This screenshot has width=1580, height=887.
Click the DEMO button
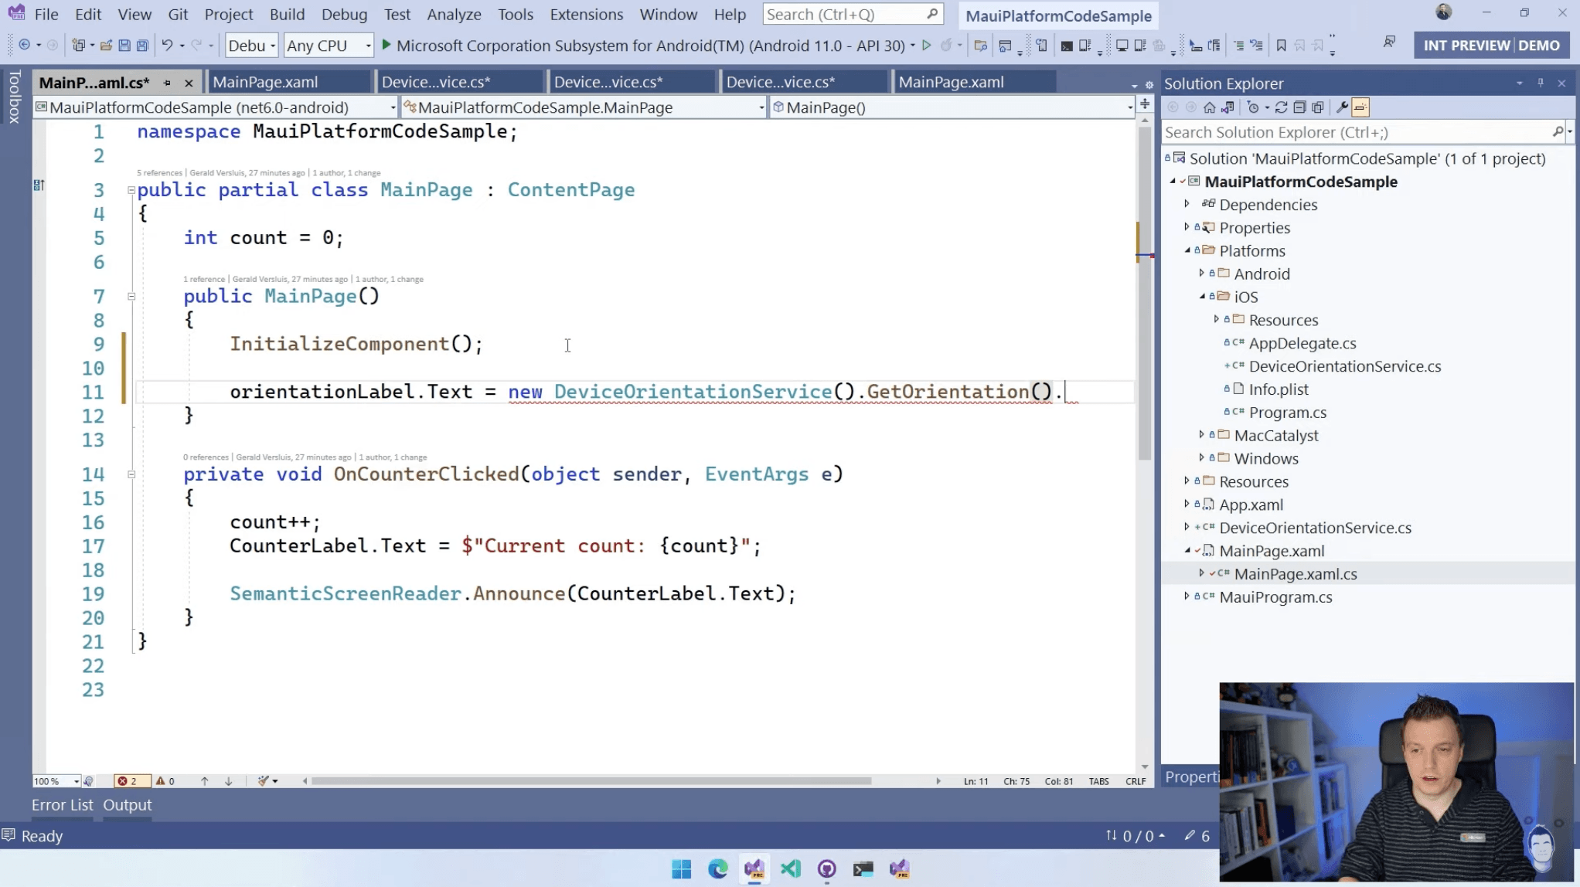click(1538, 46)
